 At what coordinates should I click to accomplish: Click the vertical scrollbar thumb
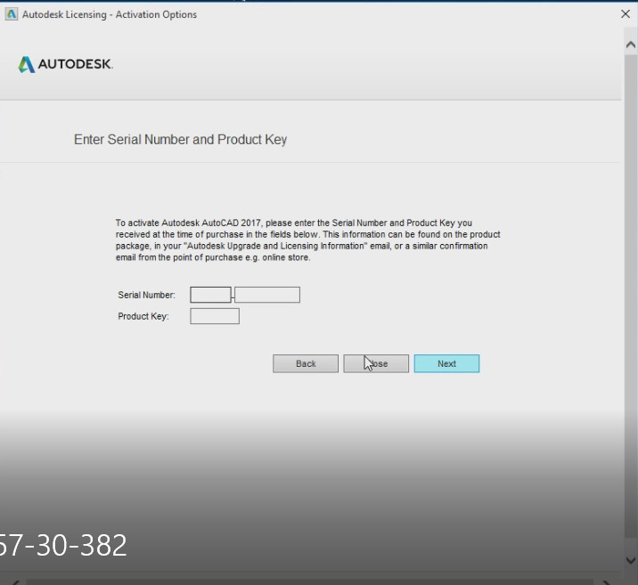[630, 297]
